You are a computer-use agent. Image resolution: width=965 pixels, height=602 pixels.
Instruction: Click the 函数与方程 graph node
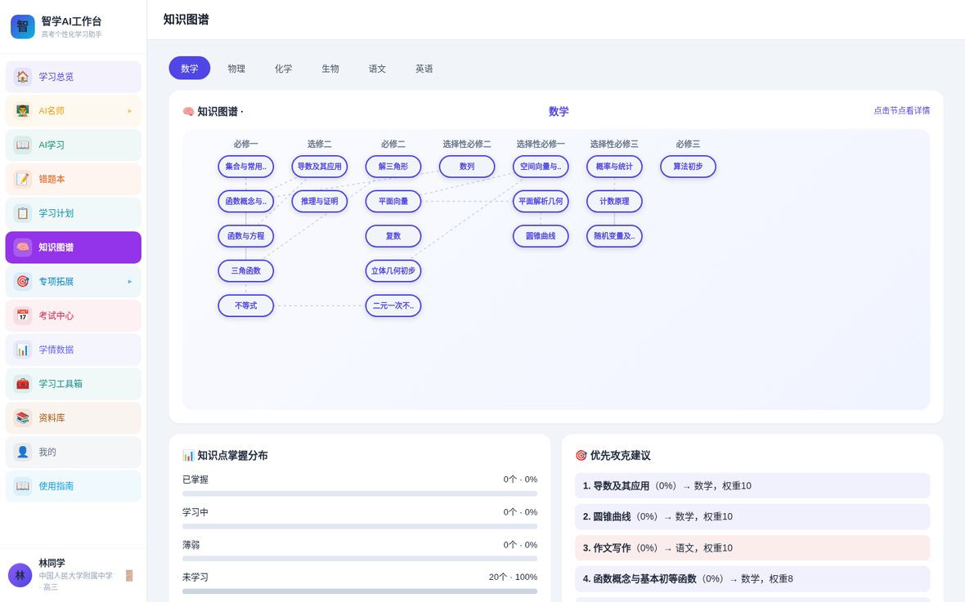pyautogui.click(x=245, y=236)
